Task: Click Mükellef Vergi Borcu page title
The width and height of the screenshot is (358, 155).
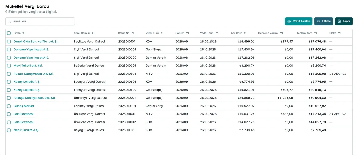Action: (27, 6)
